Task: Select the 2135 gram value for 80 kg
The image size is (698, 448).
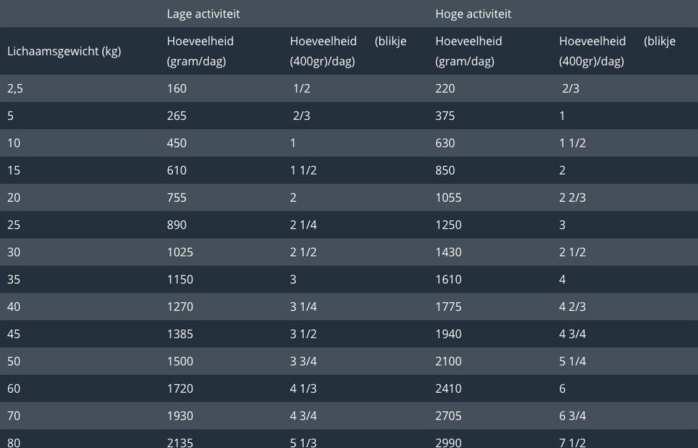Action: click(x=180, y=443)
